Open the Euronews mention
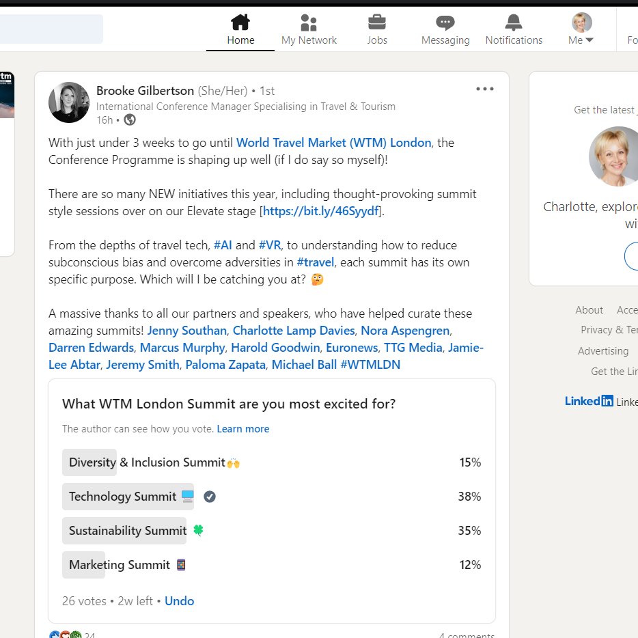The image size is (638, 638). 352,348
